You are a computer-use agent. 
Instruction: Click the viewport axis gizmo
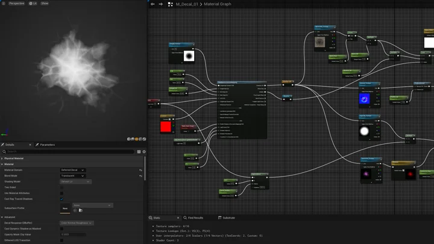pyautogui.click(x=5, y=132)
